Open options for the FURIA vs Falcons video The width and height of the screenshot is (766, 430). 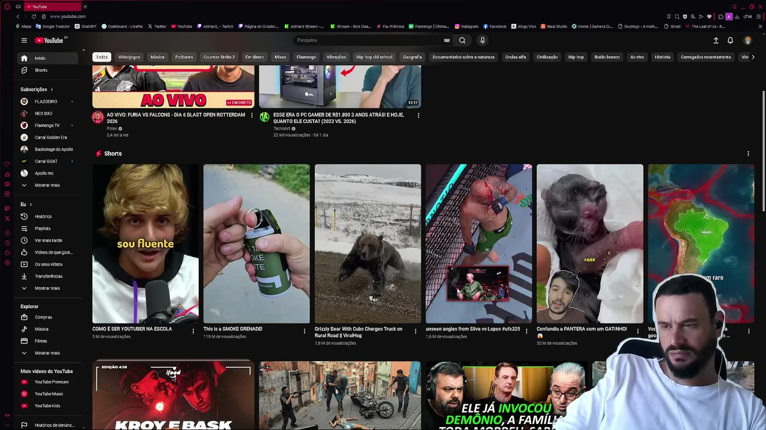pos(251,115)
